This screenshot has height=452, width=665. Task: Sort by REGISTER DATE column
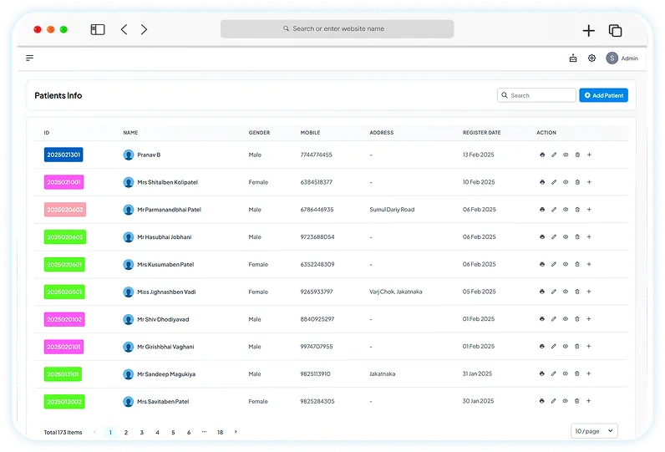(x=481, y=133)
